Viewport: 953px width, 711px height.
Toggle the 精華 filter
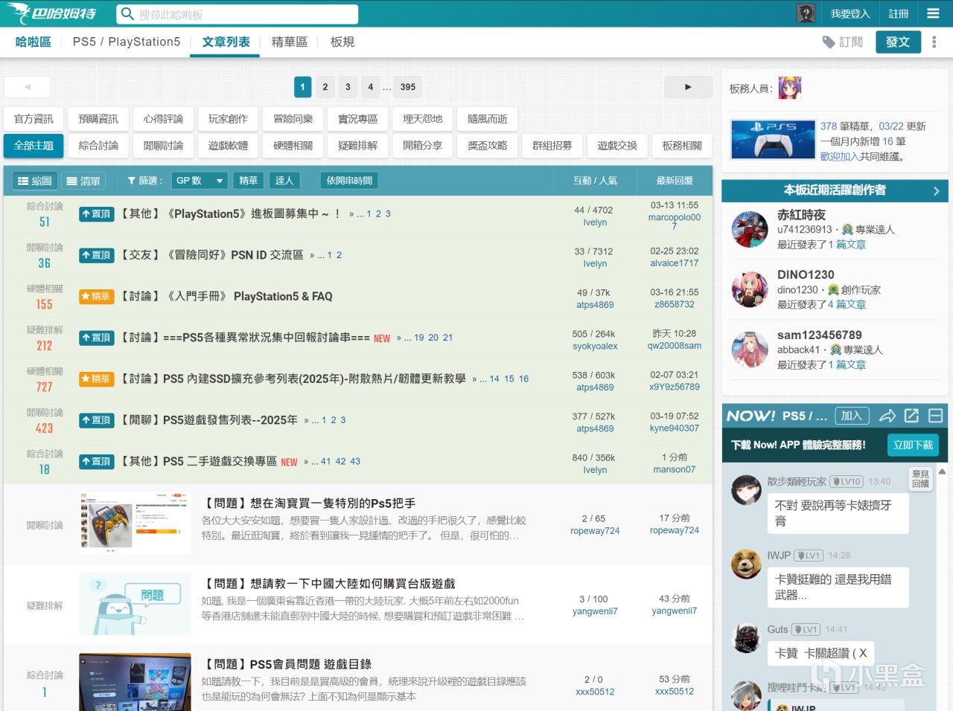(x=248, y=181)
